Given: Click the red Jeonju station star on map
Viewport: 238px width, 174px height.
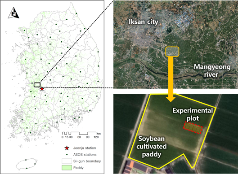Looking at the screenshot, I should coord(42,89).
